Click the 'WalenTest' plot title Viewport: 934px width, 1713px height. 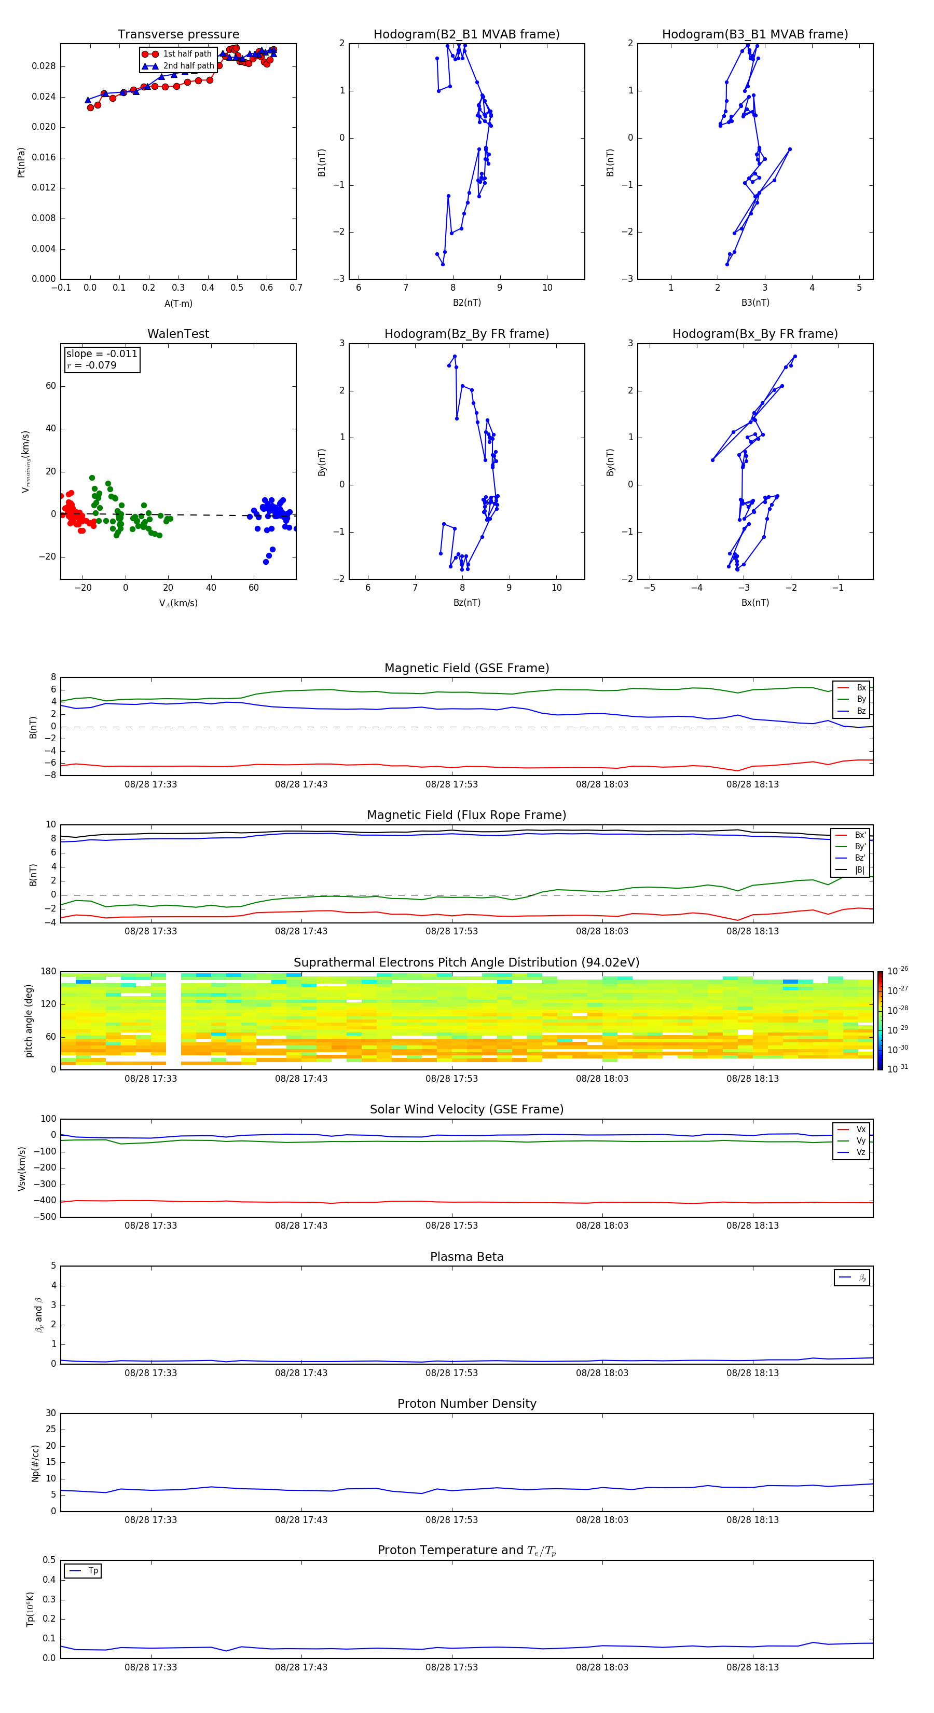(178, 334)
